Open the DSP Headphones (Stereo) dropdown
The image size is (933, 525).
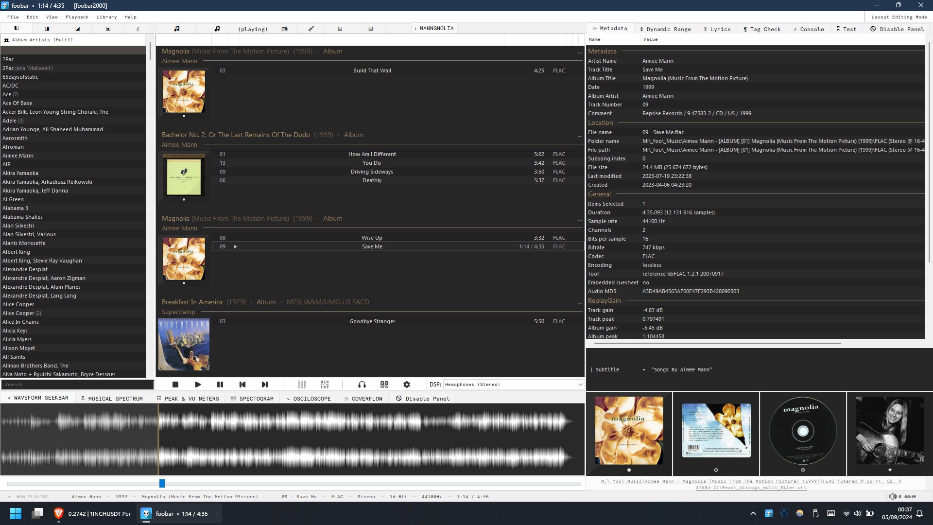pyautogui.click(x=513, y=385)
